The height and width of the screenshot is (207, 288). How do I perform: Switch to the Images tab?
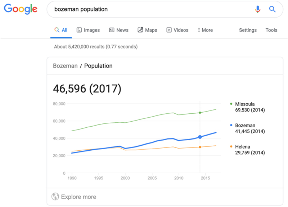pos(88,30)
